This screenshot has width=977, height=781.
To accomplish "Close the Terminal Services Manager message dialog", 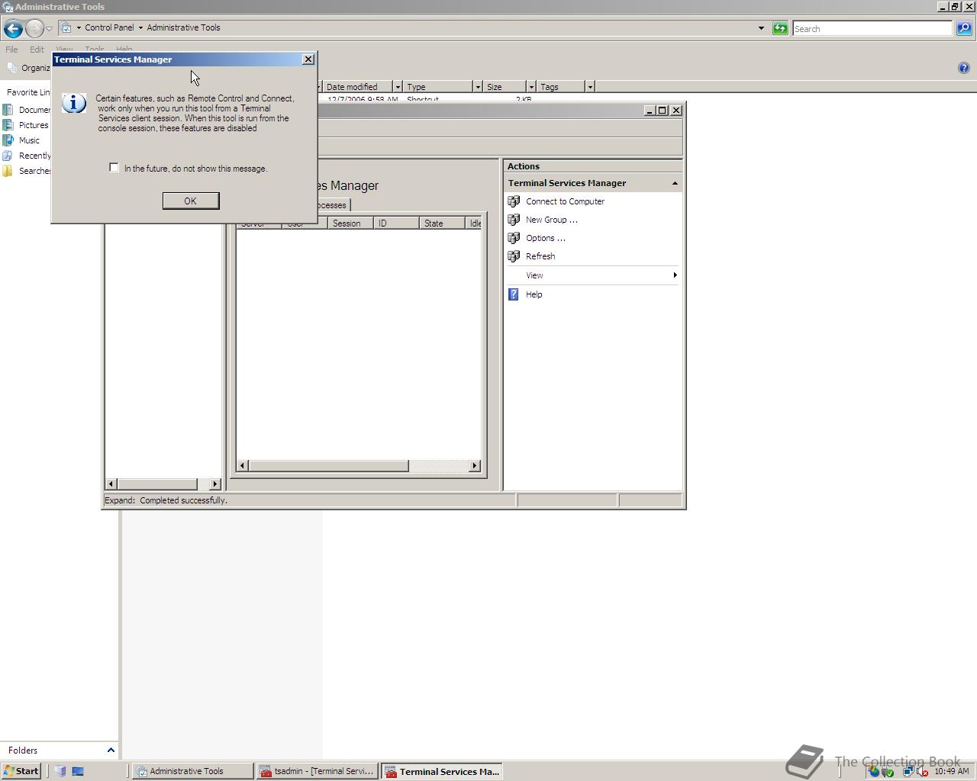I will coord(308,59).
